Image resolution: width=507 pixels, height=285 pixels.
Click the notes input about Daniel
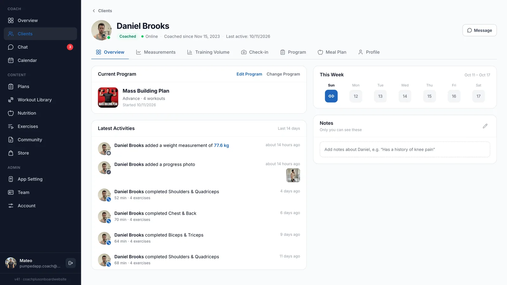coord(405,149)
